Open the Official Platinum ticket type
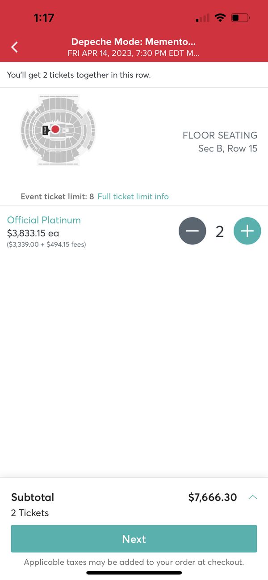Image resolution: width=268 pixels, height=580 pixels. tap(44, 220)
